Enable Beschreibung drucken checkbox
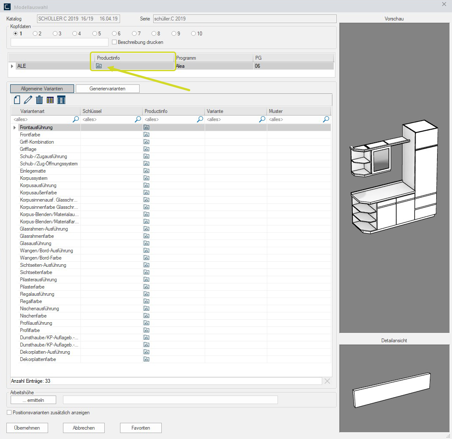 click(114, 42)
